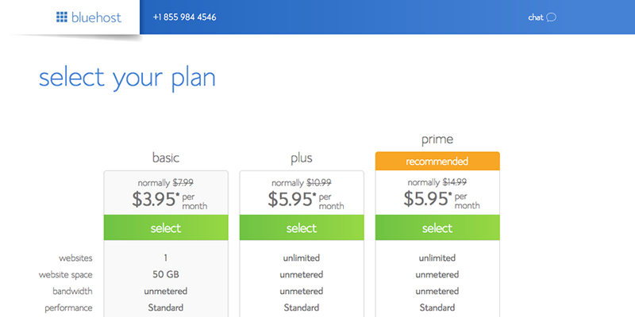Screen dimensions: 635x317
Task: Click the bluehost wordmark in header
Action: pos(96,17)
